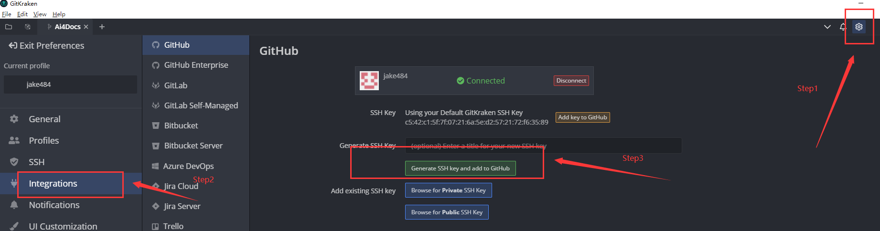
Task: Switch to the Ai4Docs repository tab
Action: [x=67, y=27]
